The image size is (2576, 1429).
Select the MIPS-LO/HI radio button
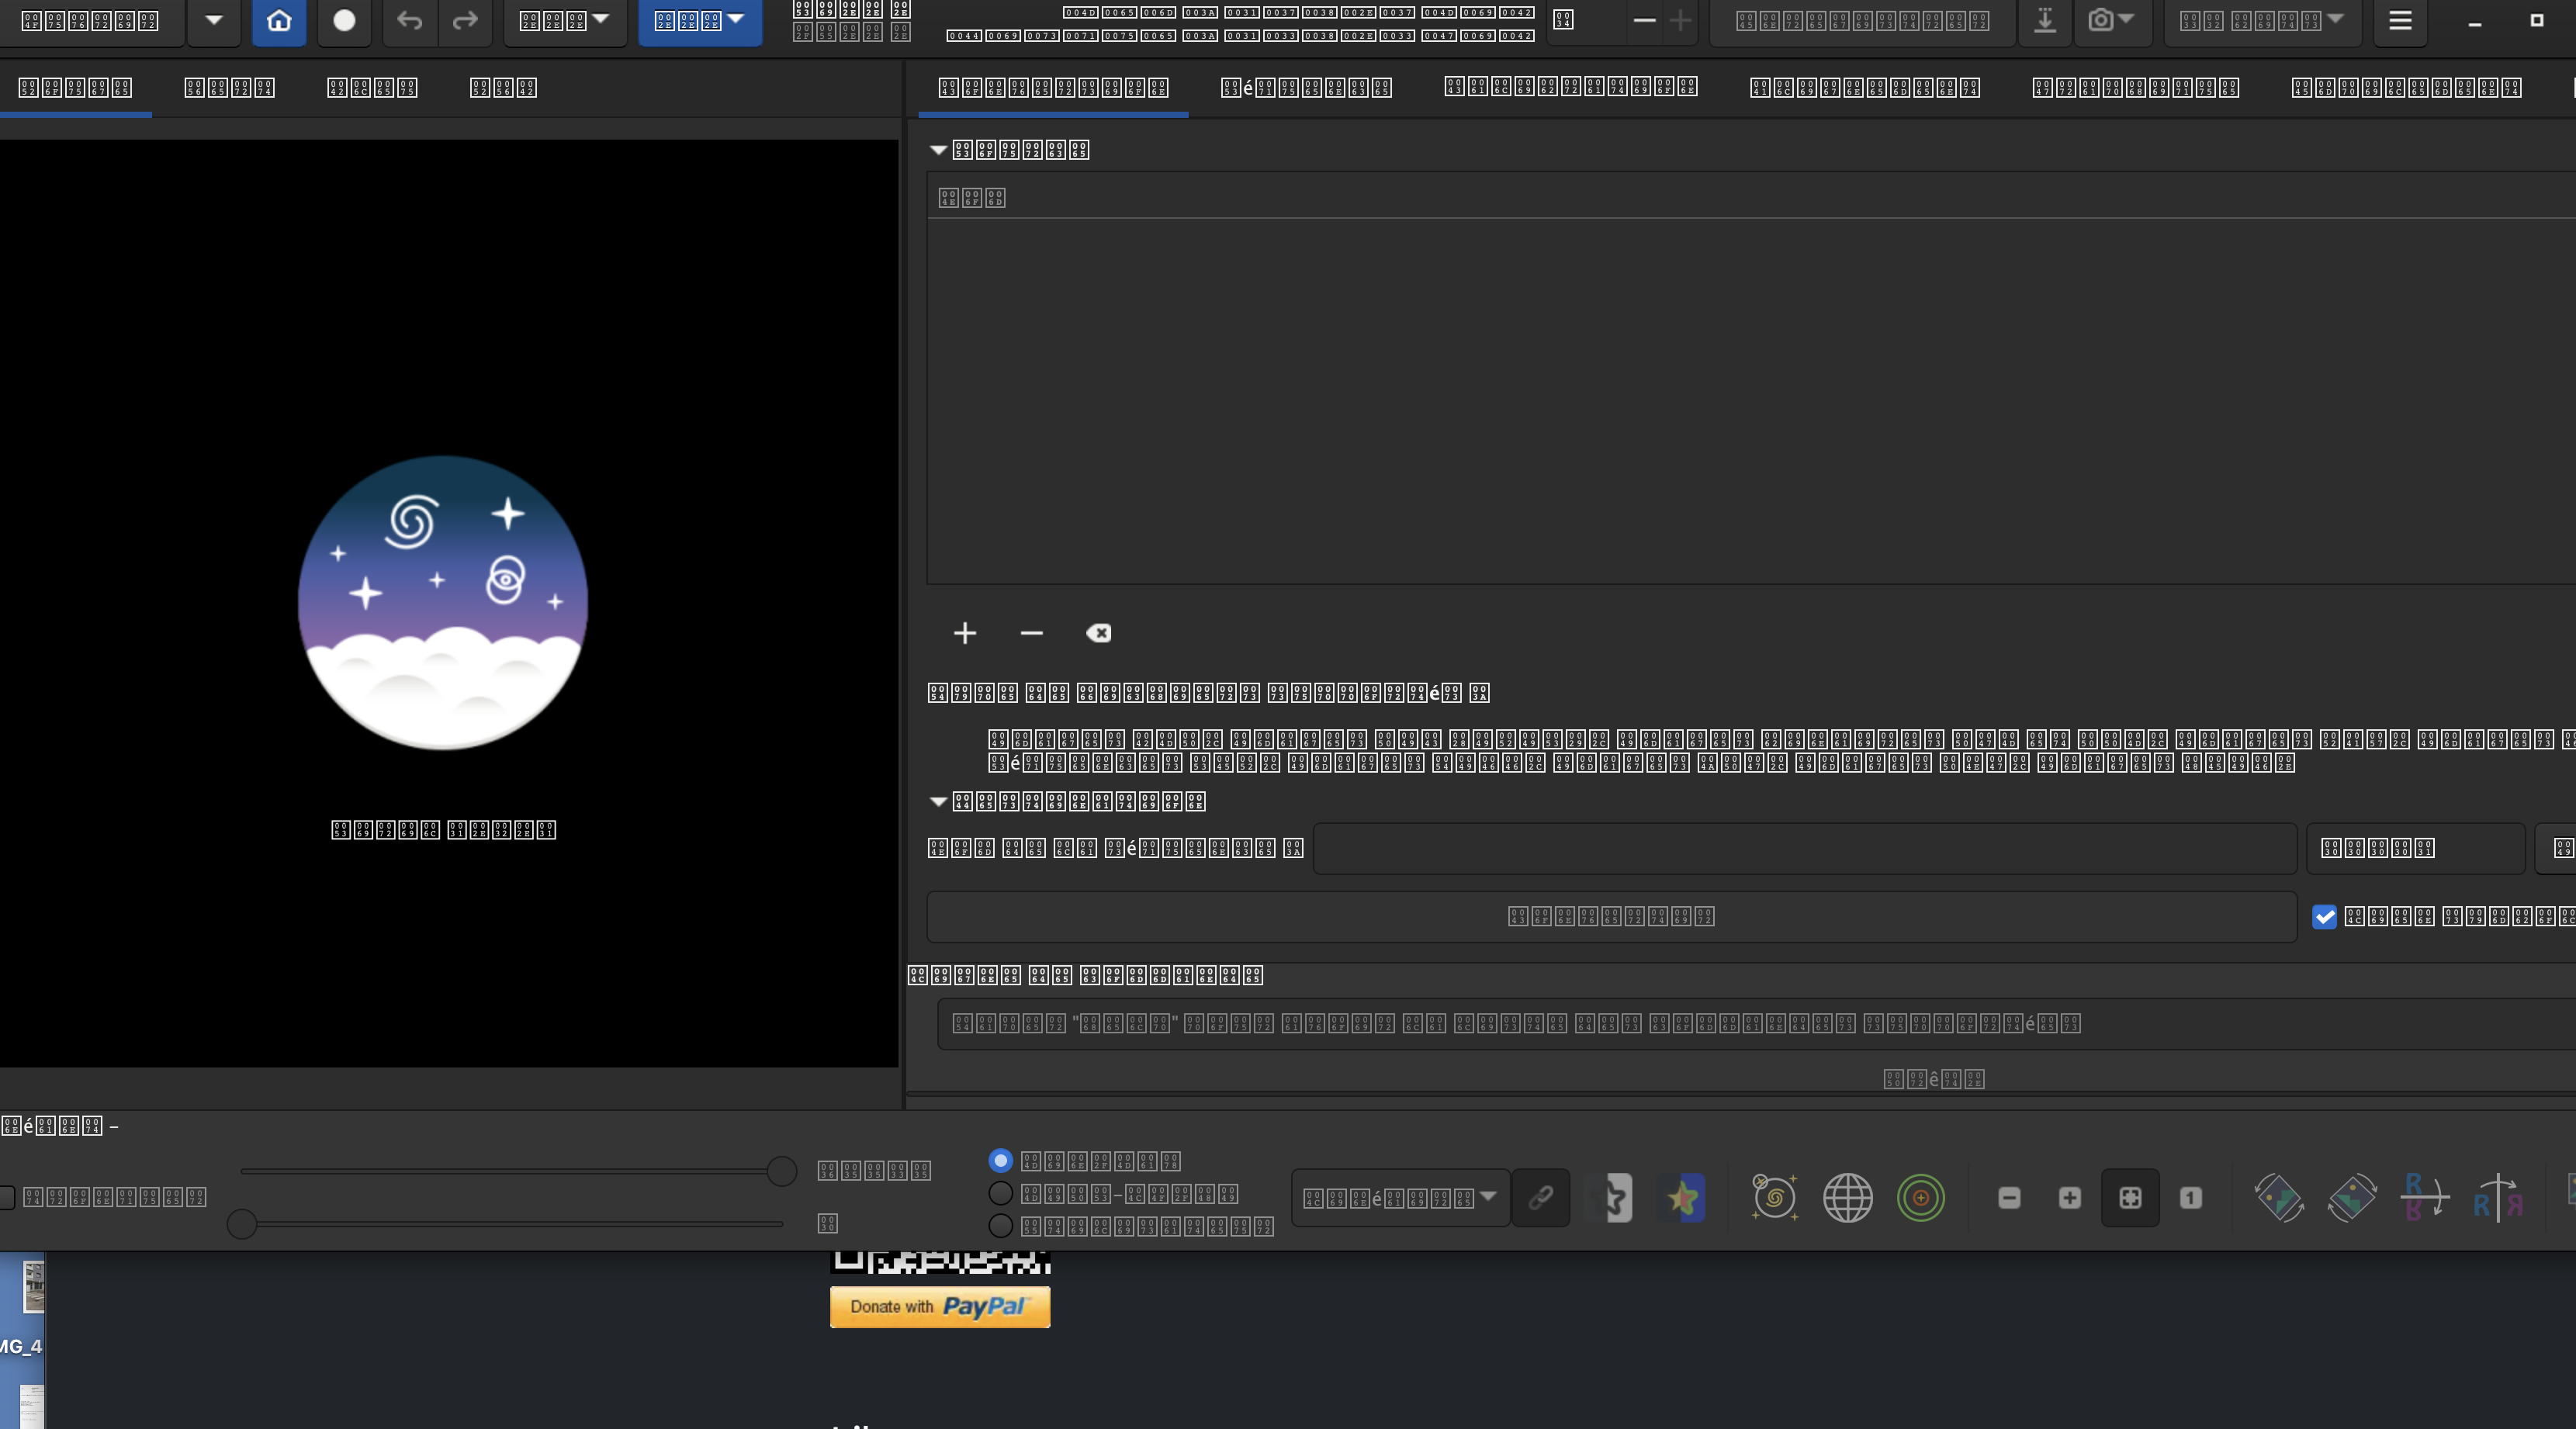pos(1000,1193)
